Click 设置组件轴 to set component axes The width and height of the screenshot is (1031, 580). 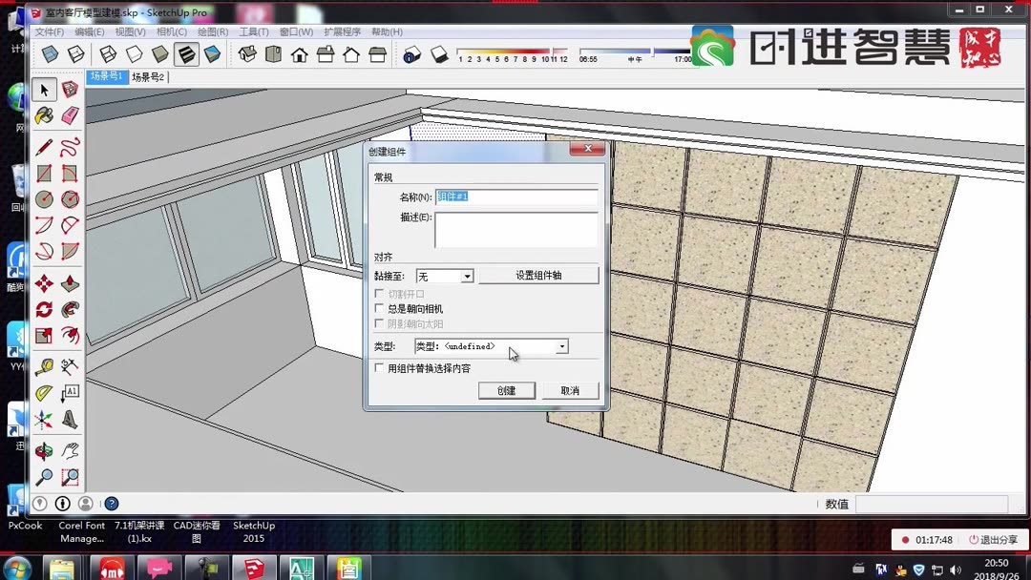coord(539,276)
